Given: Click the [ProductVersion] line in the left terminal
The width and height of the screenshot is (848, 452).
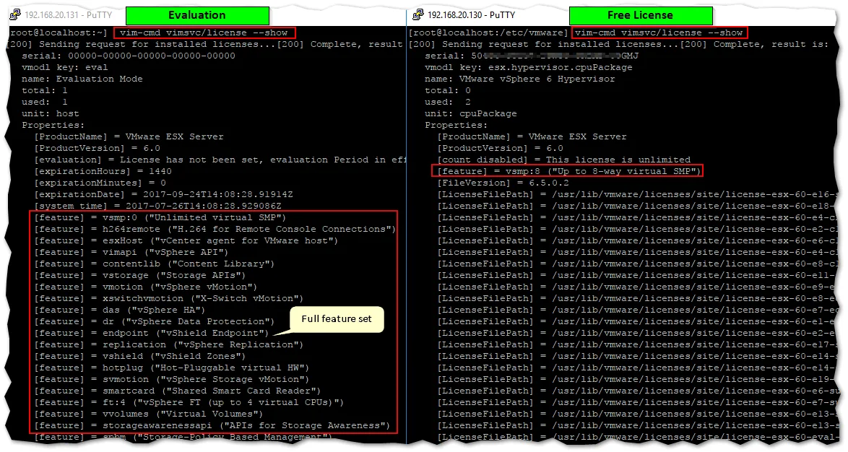Looking at the screenshot, I should [98, 148].
